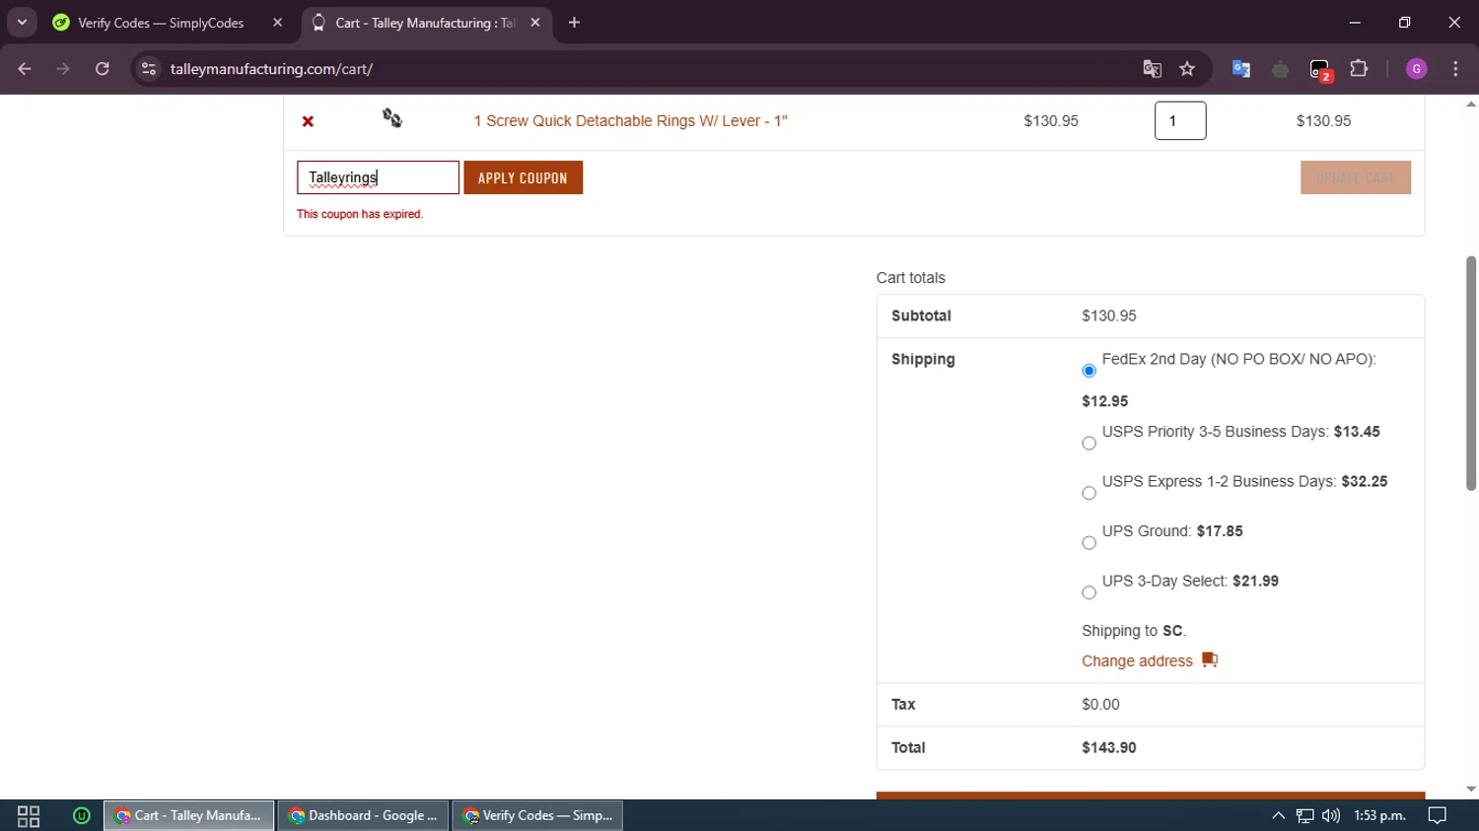Choose USPS Express 1-2 Business Days shipping
Viewport: 1479px width, 831px height.
(1089, 493)
